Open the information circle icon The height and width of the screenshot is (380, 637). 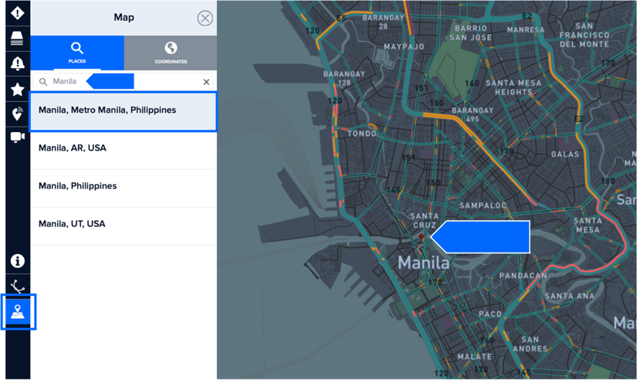pos(18,261)
